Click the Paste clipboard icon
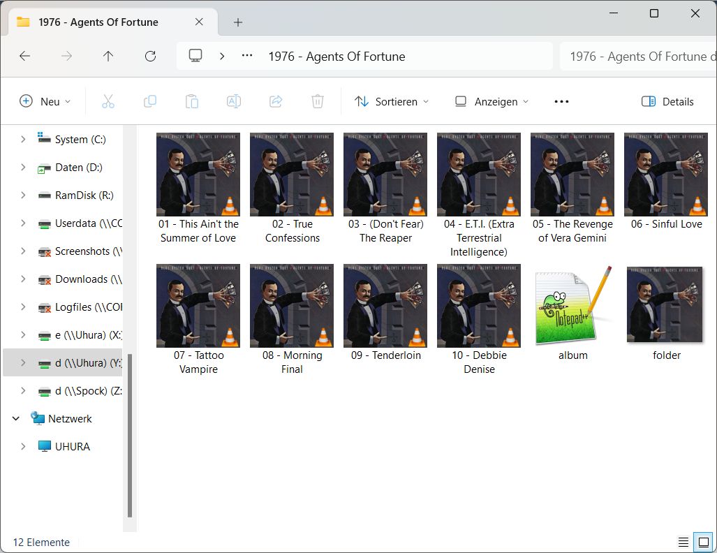This screenshot has width=717, height=553. point(191,101)
